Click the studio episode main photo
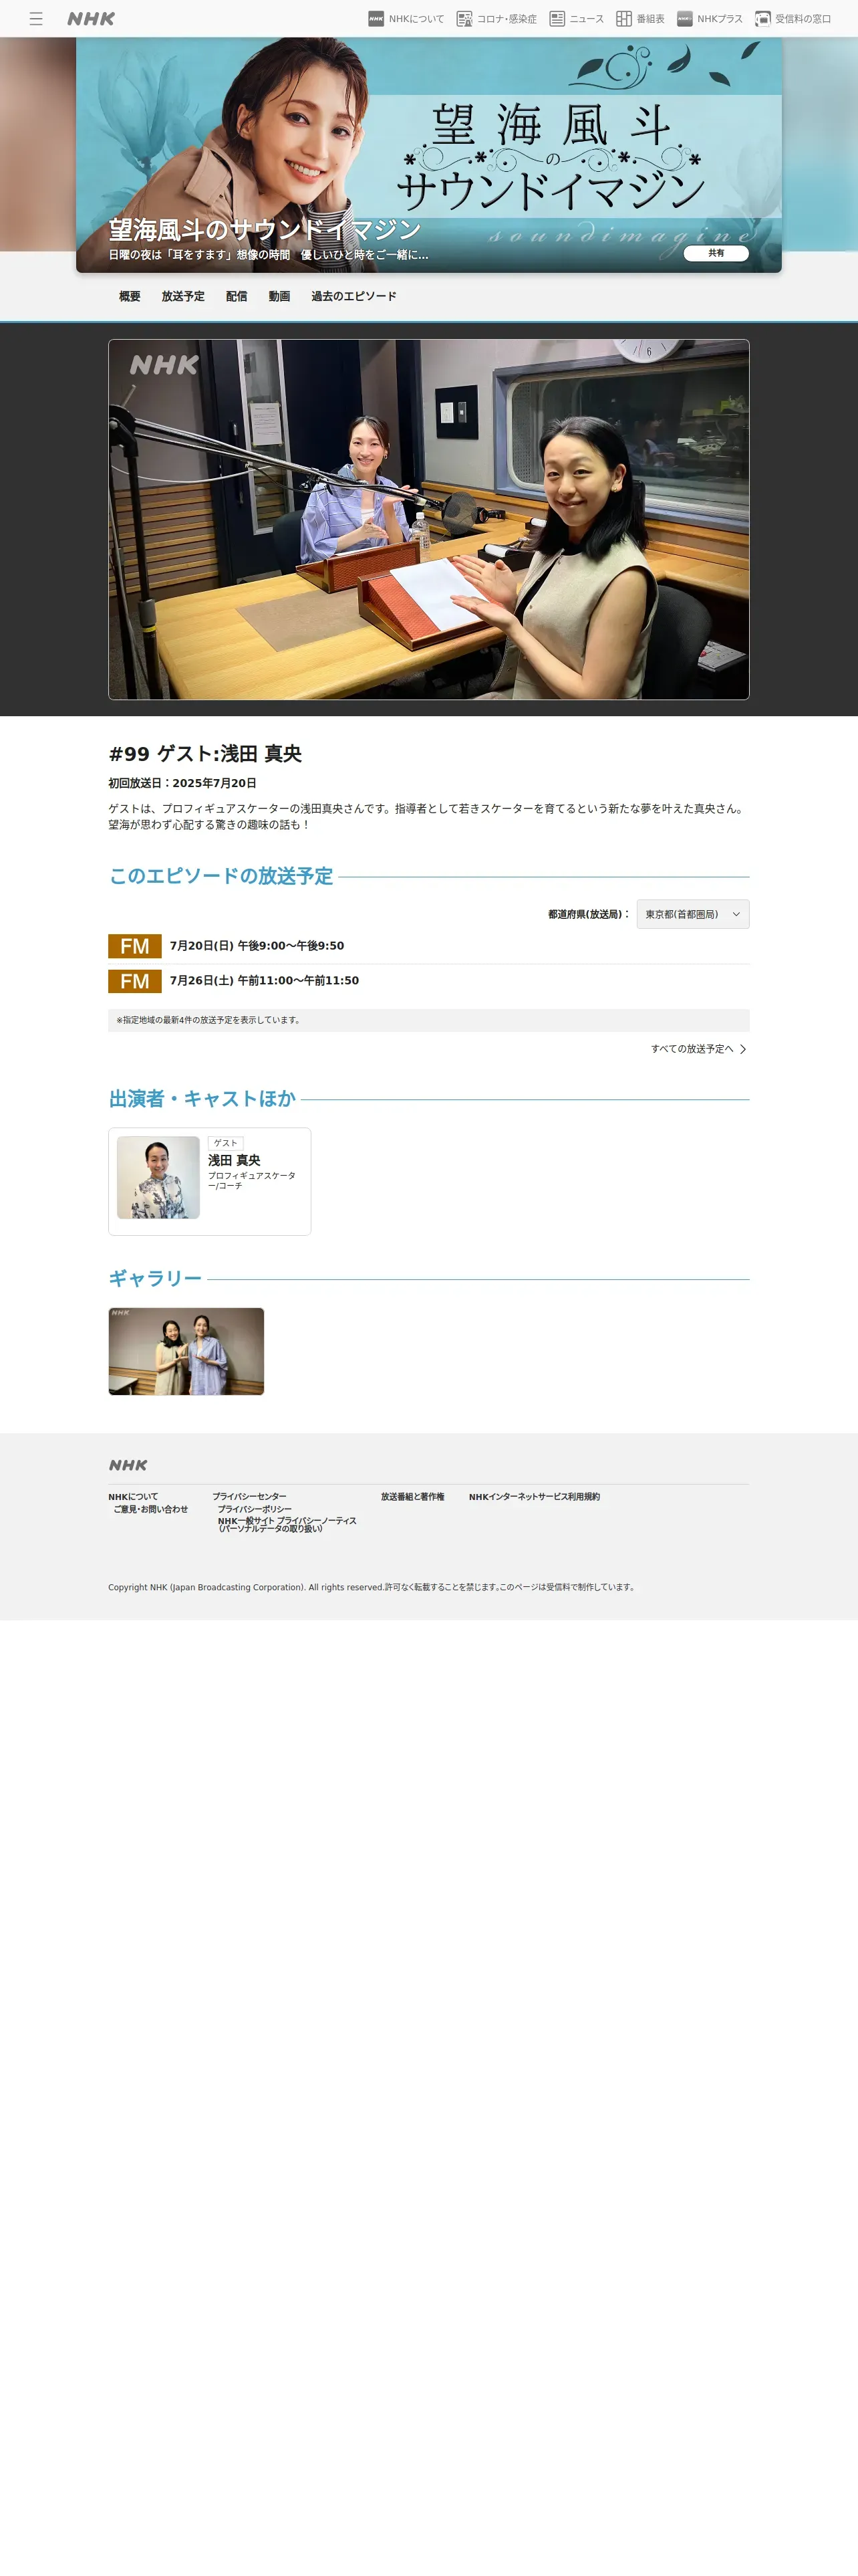 tap(428, 519)
